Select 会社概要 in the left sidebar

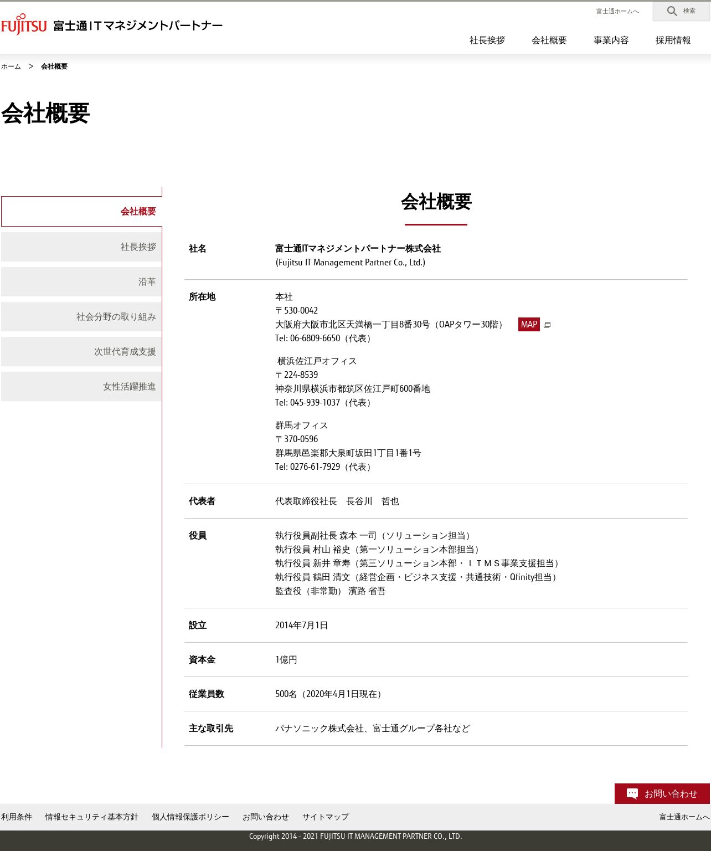click(x=81, y=211)
